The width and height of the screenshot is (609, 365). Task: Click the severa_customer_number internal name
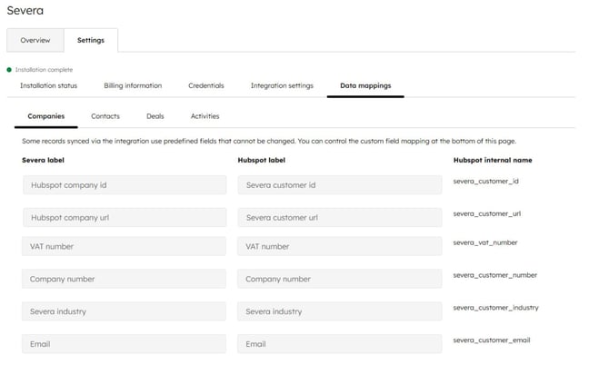point(495,275)
